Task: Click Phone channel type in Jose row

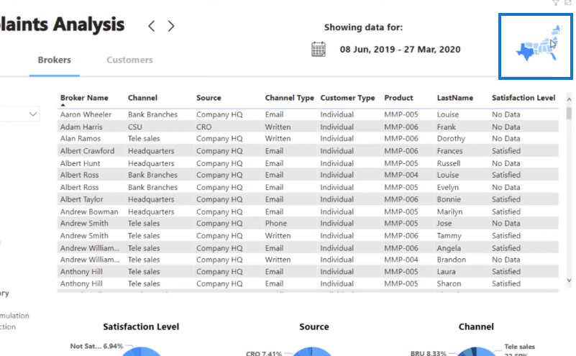Action: coord(276,224)
